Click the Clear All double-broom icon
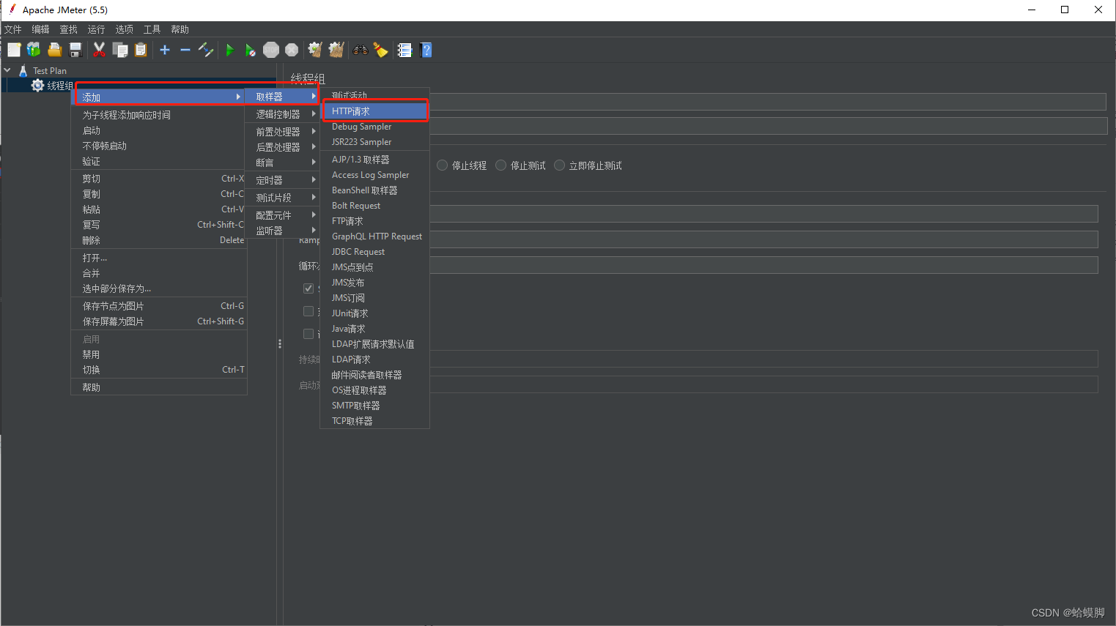The width and height of the screenshot is (1116, 626). click(x=336, y=50)
